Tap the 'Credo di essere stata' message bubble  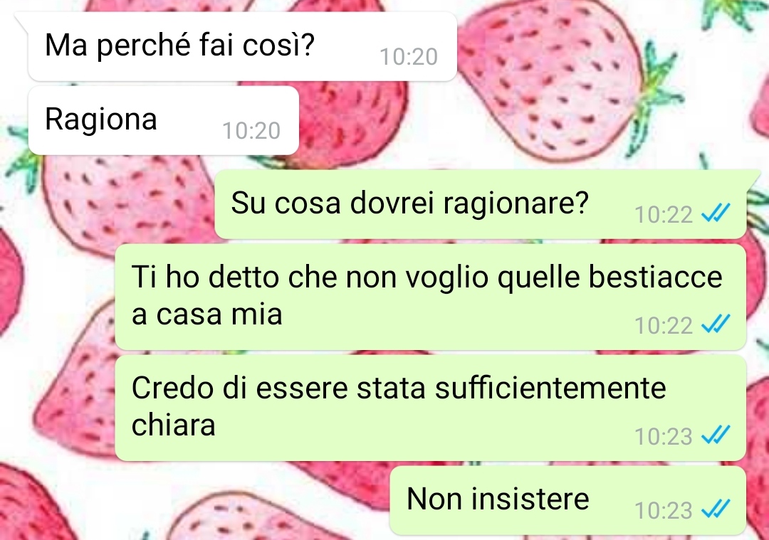(430, 408)
